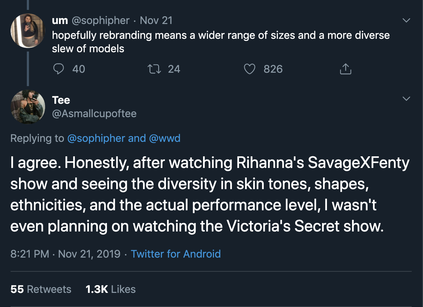Image resolution: width=423 pixels, height=307 pixels.
Task: Like sophipher's tweet with the heart icon
Action: pyautogui.click(x=250, y=69)
